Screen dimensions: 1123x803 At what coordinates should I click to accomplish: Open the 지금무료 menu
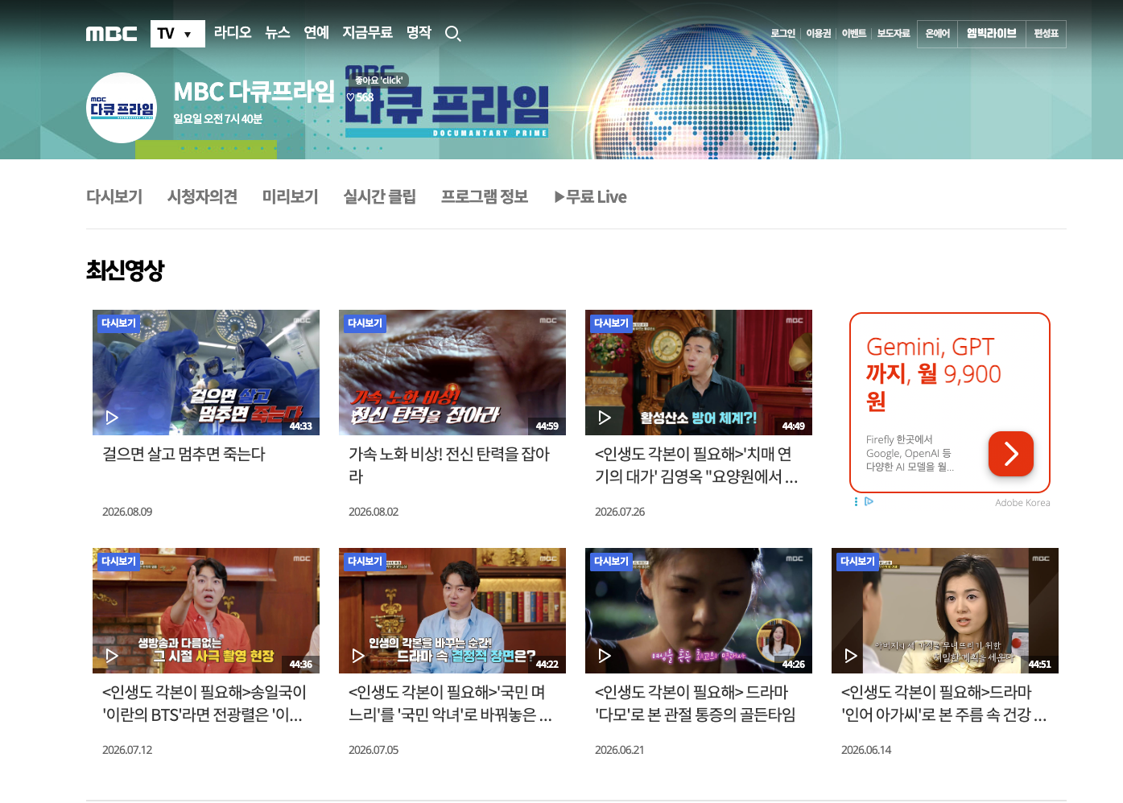pyautogui.click(x=367, y=33)
